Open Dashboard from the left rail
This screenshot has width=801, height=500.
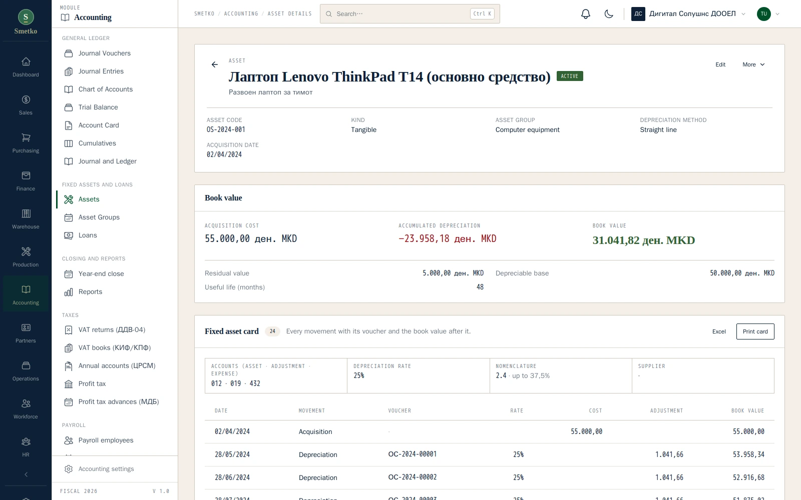(x=26, y=67)
